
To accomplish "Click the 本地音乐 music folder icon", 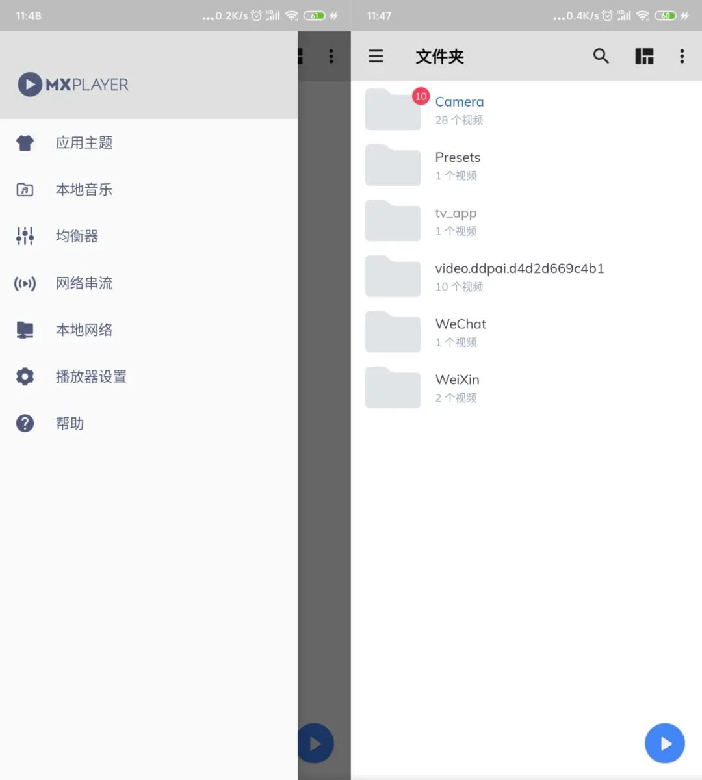I will click(x=25, y=190).
